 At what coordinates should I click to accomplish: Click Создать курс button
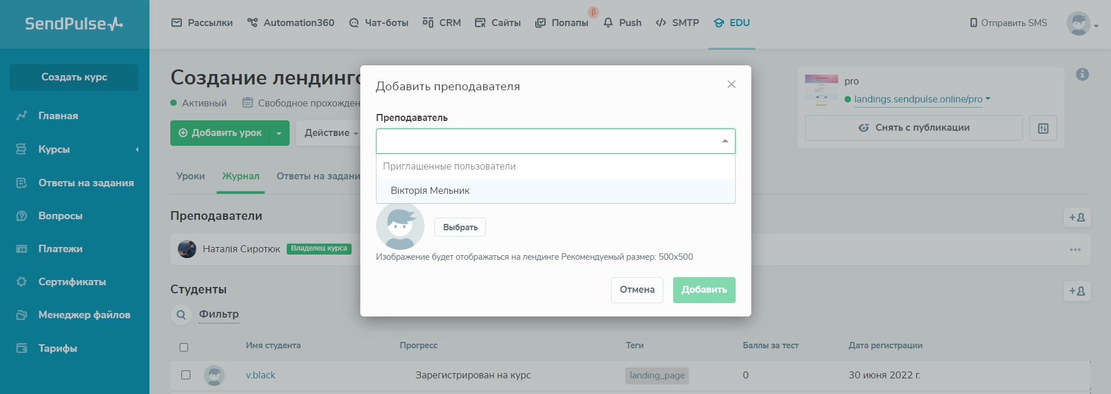tap(74, 77)
